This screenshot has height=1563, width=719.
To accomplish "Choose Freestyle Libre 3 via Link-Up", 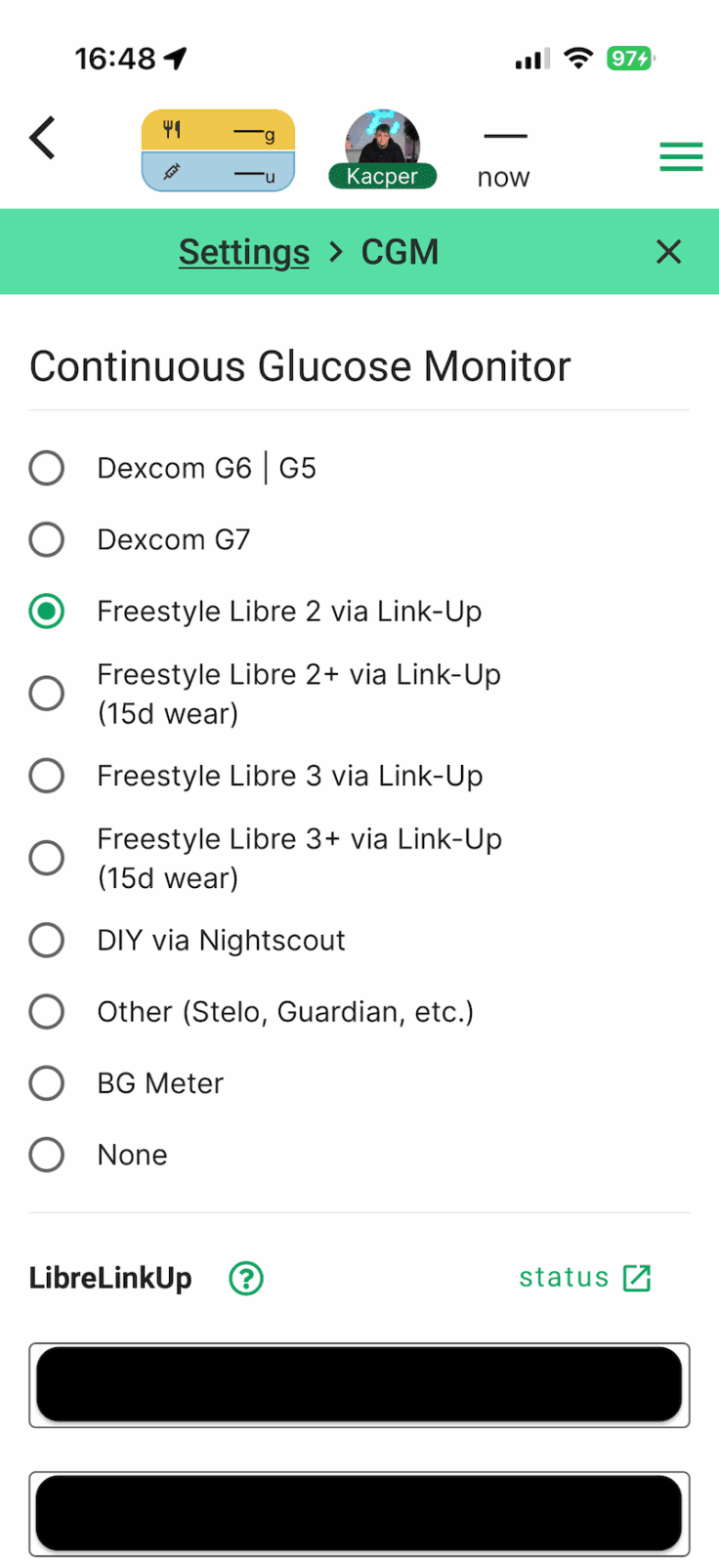I will coord(47,776).
